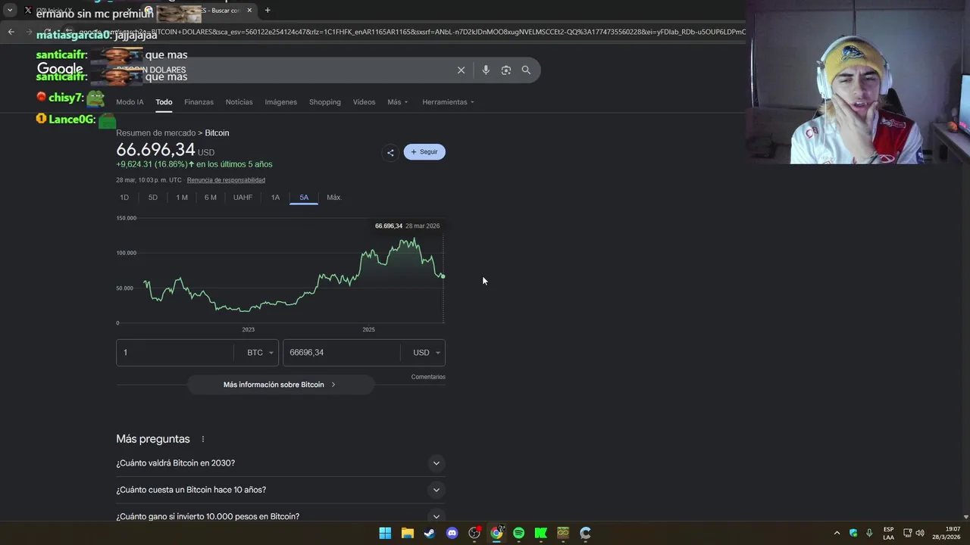Select the UAHF chart range
This screenshot has height=545, width=970.
[242, 198]
